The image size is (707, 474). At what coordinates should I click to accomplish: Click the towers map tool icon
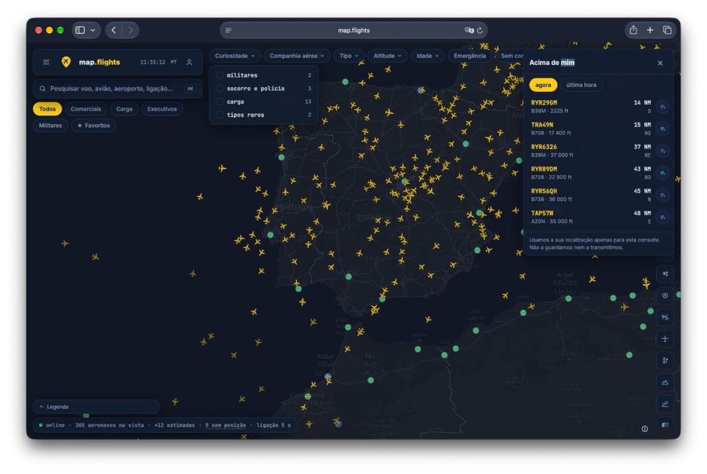pyautogui.click(x=665, y=360)
